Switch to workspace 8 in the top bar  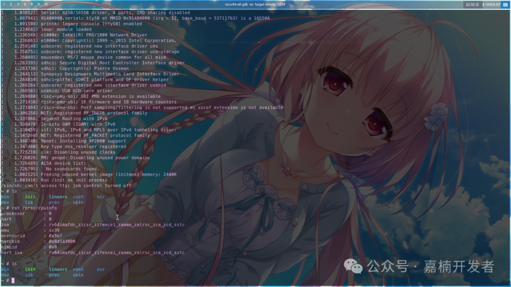(32, 4)
